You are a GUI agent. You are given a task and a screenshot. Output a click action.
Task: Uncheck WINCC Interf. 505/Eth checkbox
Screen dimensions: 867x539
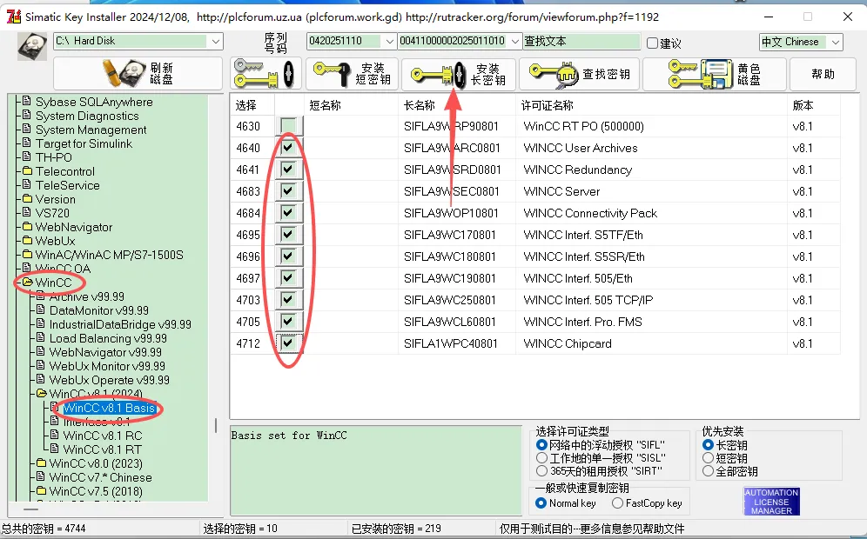(x=288, y=278)
